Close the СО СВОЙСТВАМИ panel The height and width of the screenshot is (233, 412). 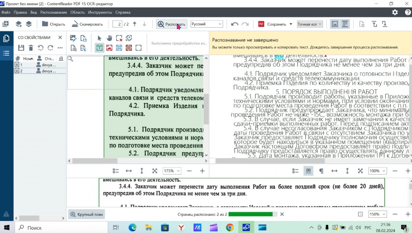point(60,37)
